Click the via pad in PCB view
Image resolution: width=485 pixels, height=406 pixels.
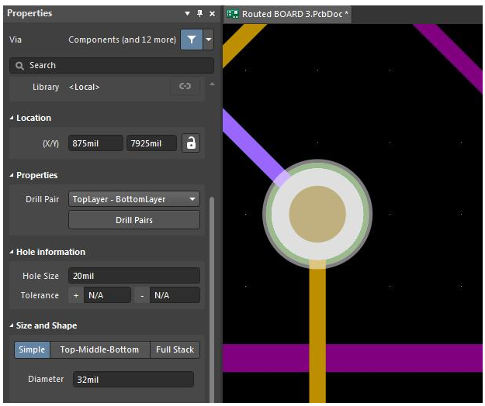coord(317,214)
